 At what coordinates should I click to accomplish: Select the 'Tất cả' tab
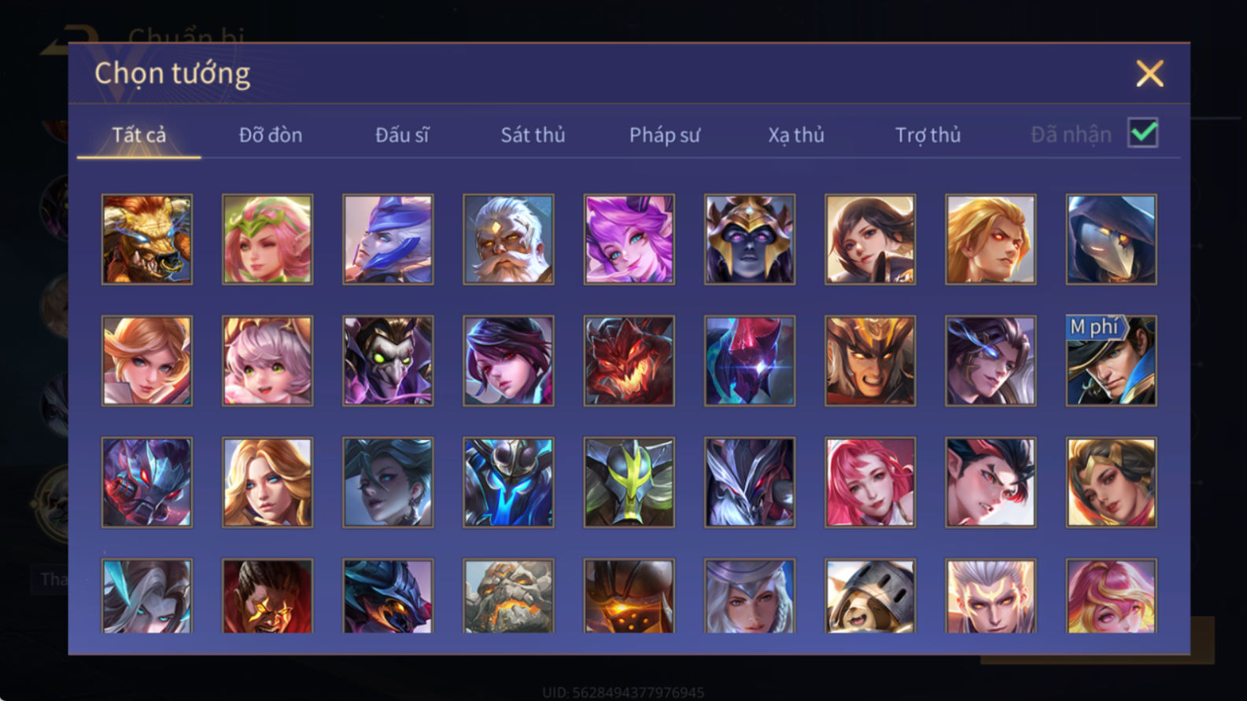139,135
